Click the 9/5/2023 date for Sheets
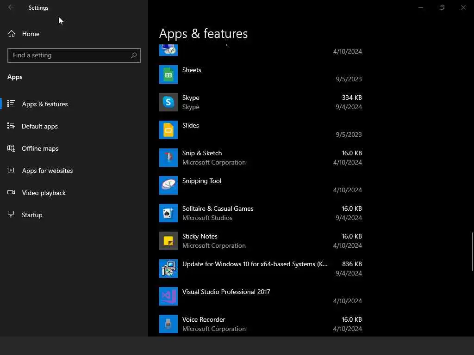The height and width of the screenshot is (355, 474). (349, 79)
